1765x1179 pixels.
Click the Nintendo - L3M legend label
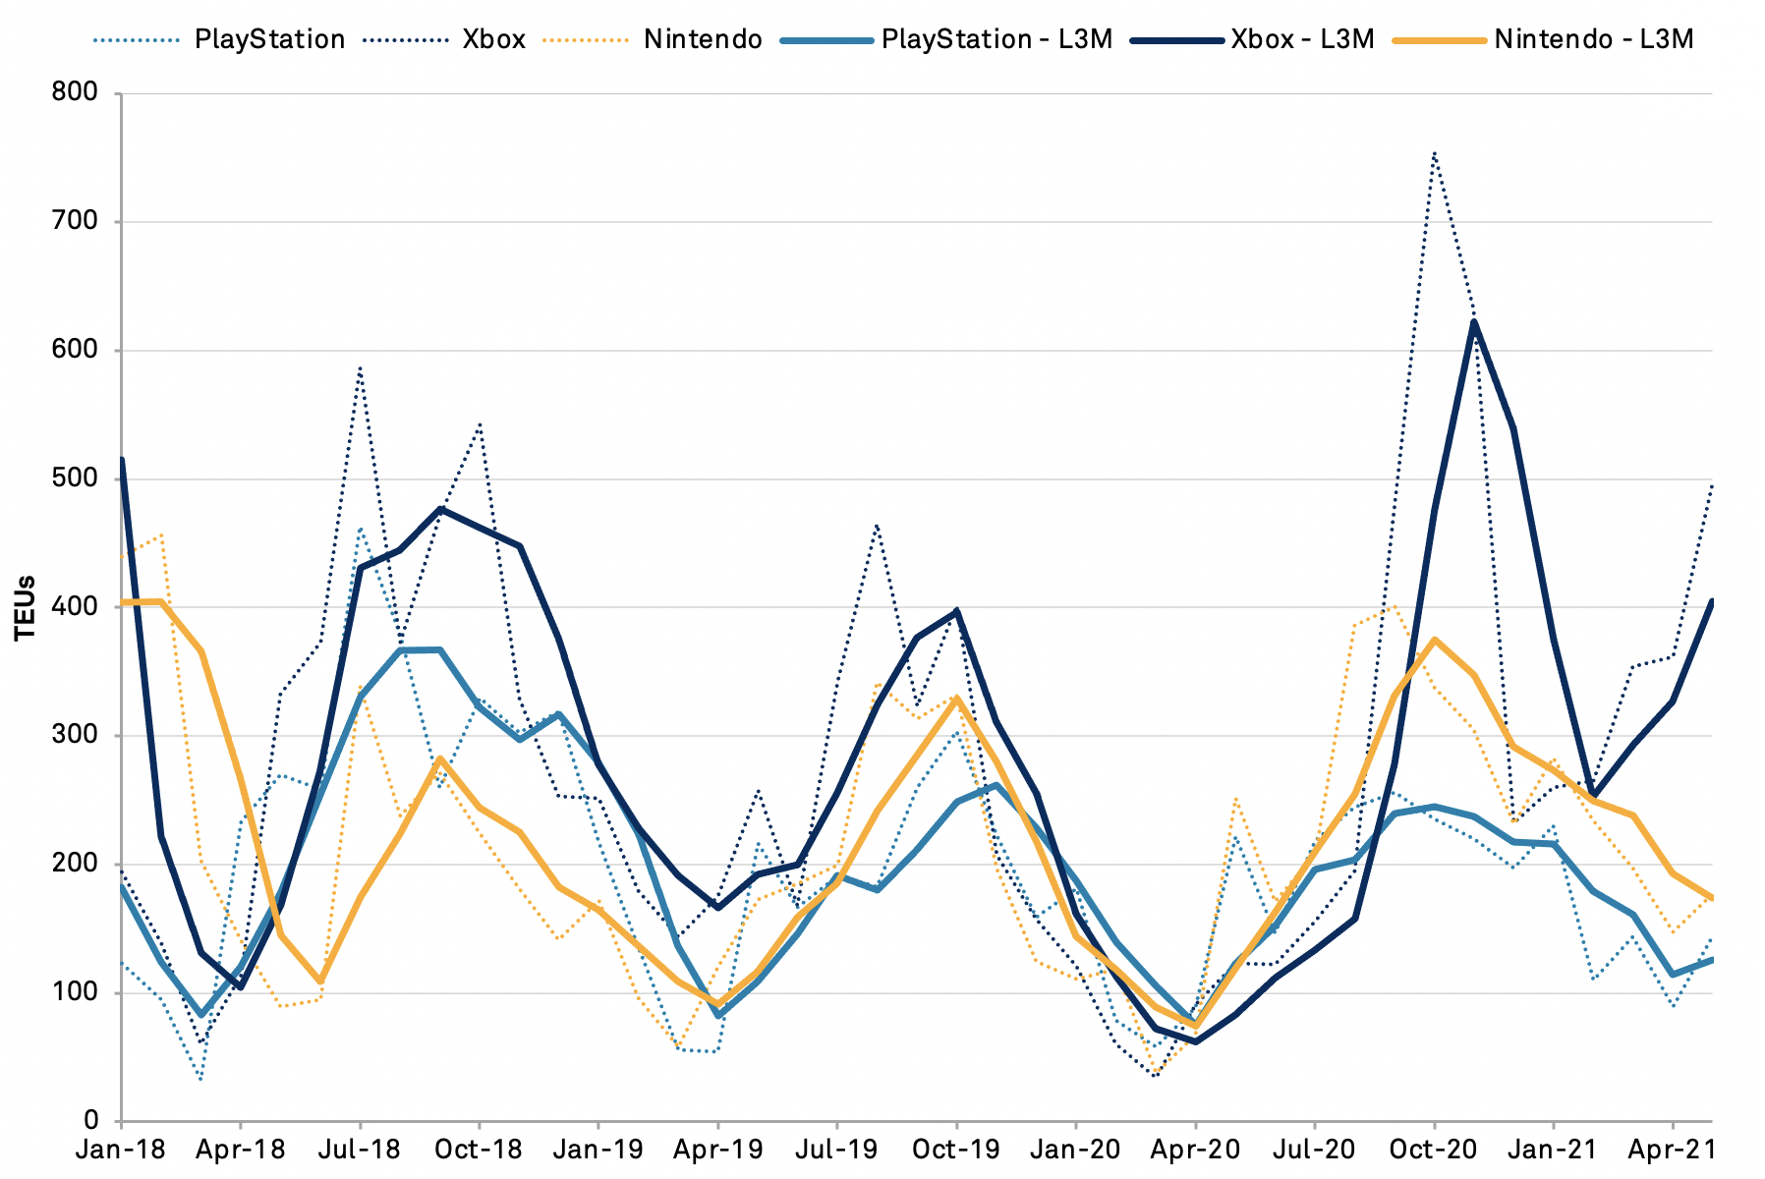1594,39
